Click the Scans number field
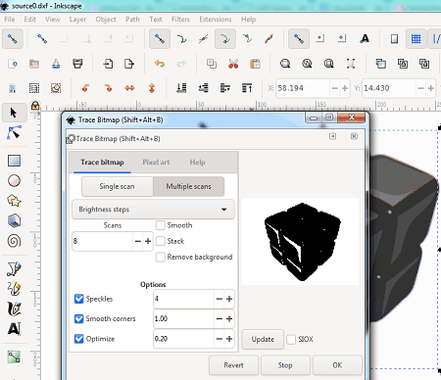This screenshot has width=441, height=380. [x=103, y=241]
